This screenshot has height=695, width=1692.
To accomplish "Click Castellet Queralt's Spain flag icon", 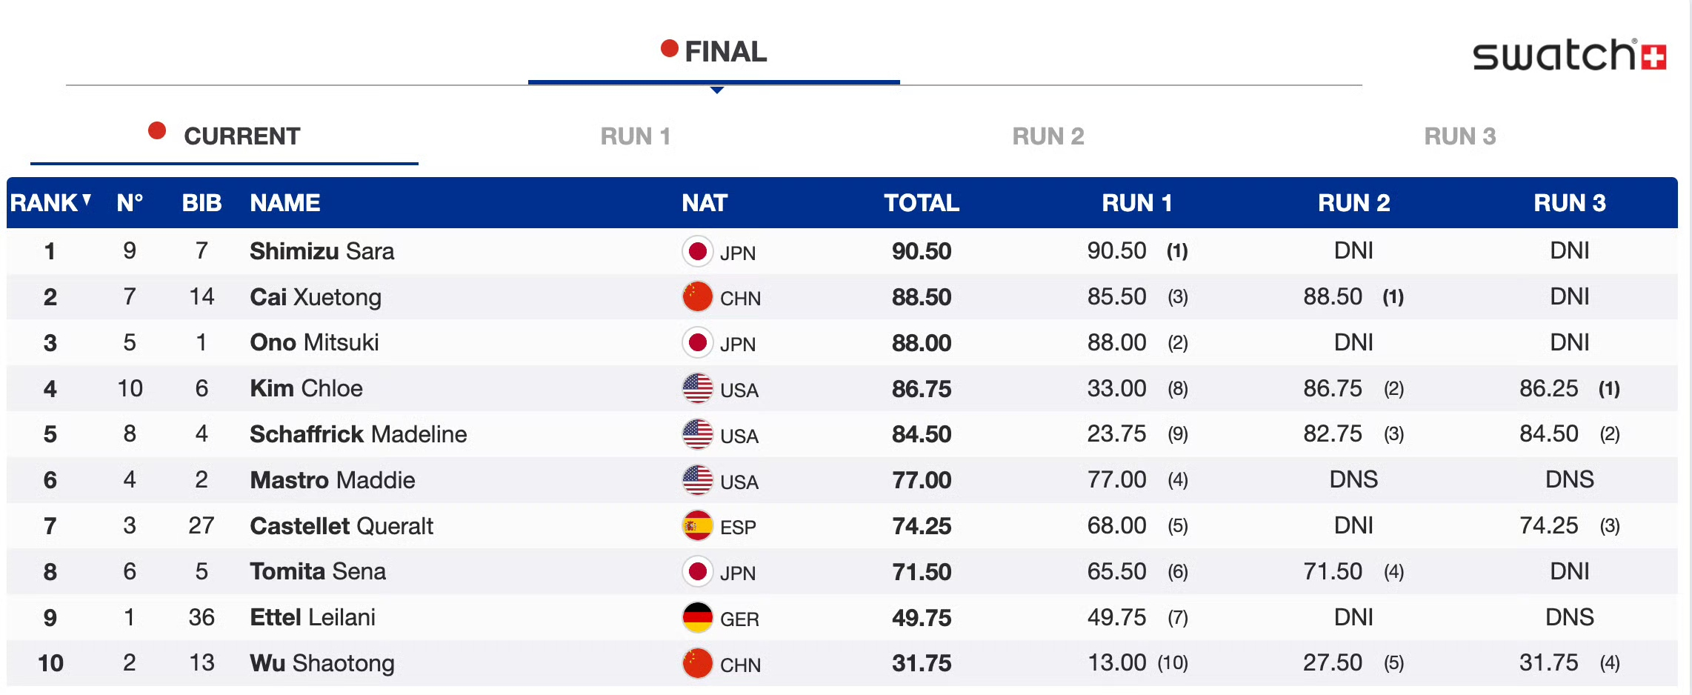I will click(697, 526).
